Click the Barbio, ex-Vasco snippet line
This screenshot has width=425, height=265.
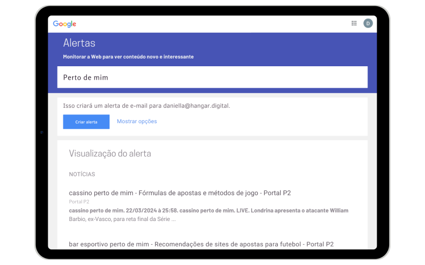[122, 219]
